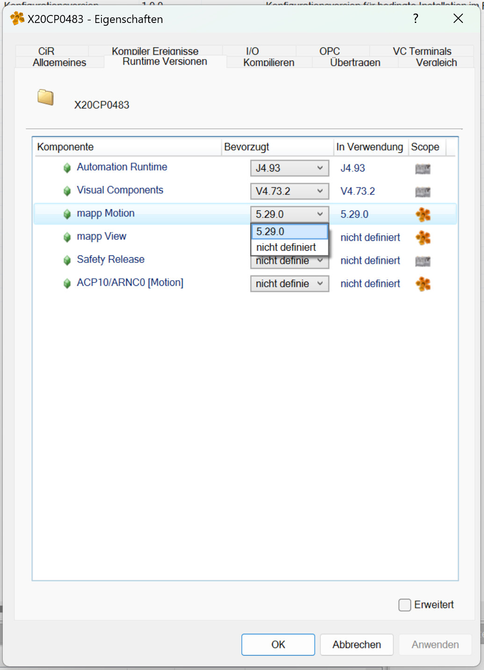The image size is (484, 670).
Task: Switch to the Vergleich tab
Action: click(436, 62)
